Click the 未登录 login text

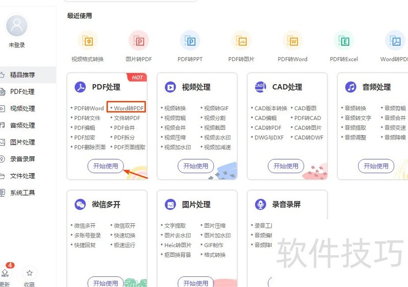point(17,45)
